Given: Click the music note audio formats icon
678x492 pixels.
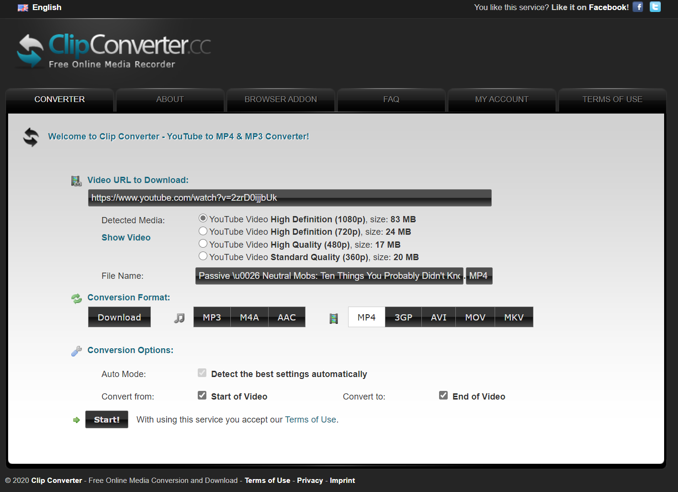Looking at the screenshot, I should tap(179, 318).
